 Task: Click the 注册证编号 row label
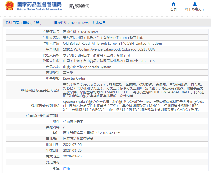pyautogui.click(x=51, y=32)
